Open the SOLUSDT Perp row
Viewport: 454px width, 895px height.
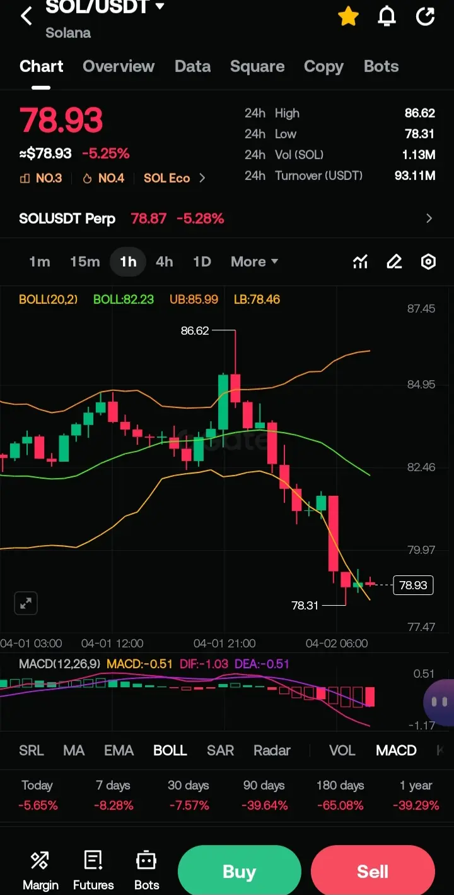pos(227,219)
